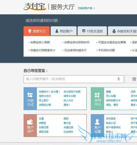Open 转账到银行卡 link
Image resolution: width=137 pixels, height=145 pixels.
tap(113, 100)
